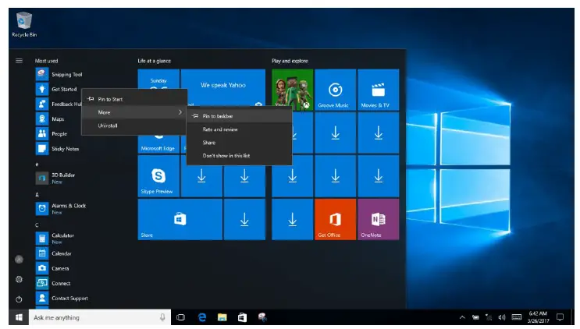Launch the OneNote tile
This screenshot has height=329, width=580.
click(x=378, y=219)
